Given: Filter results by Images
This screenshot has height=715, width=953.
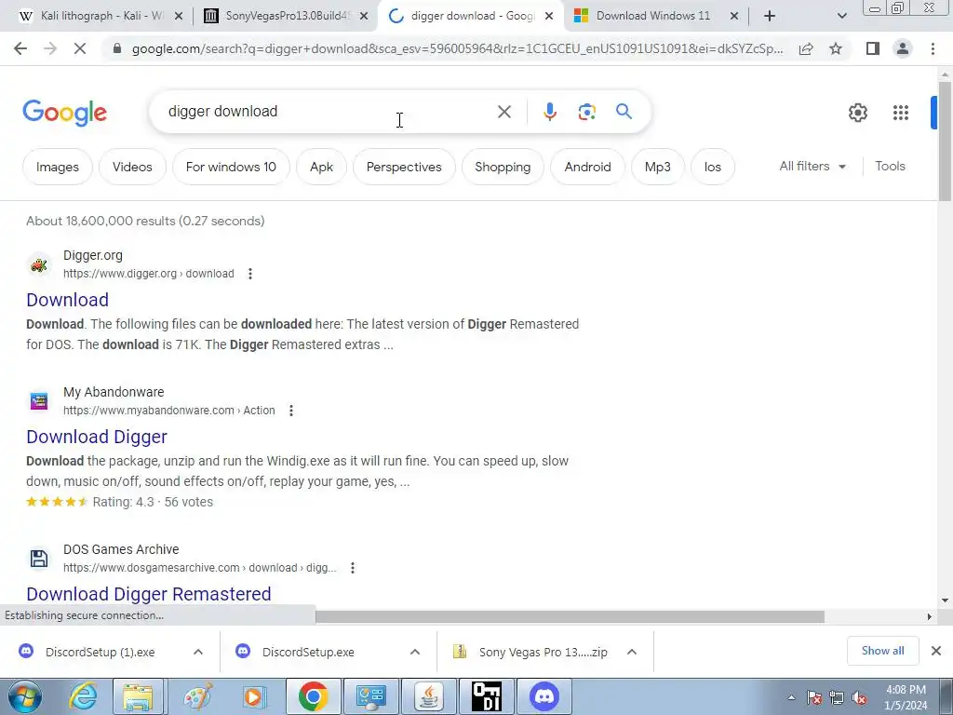Looking at the screenshot, I should pyautogui.click(x=57, y=167).
